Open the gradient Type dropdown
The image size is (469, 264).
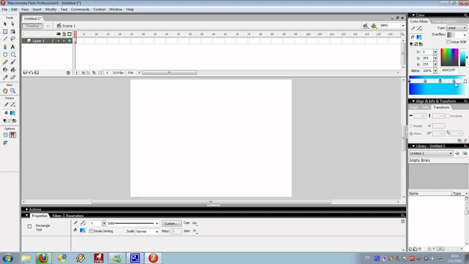[x=457, y=28]
